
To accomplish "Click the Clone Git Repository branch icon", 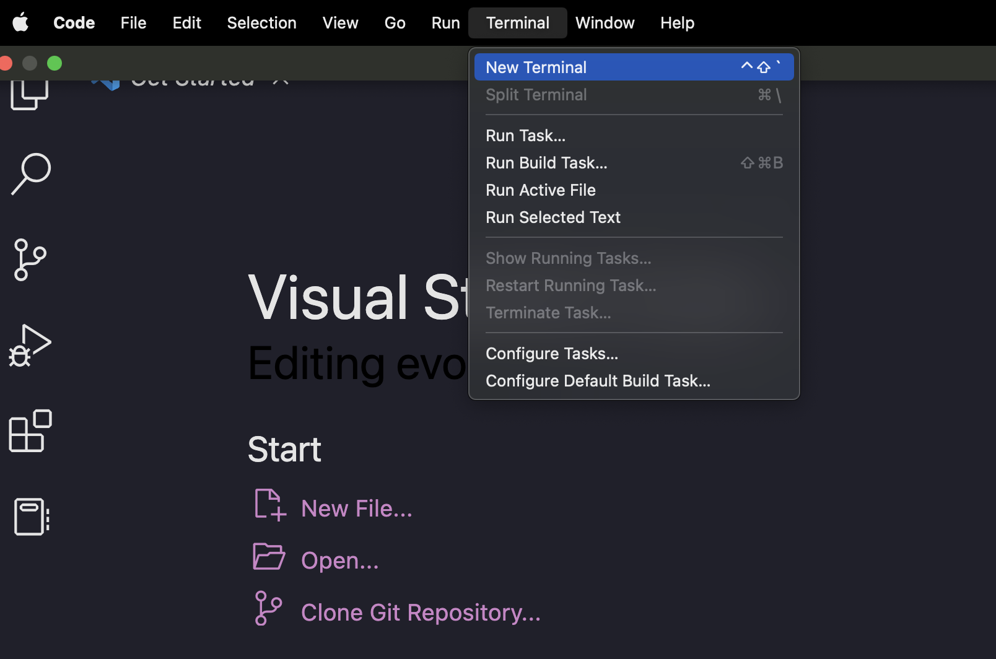I will pyautogui.click(x=268, y=608).
